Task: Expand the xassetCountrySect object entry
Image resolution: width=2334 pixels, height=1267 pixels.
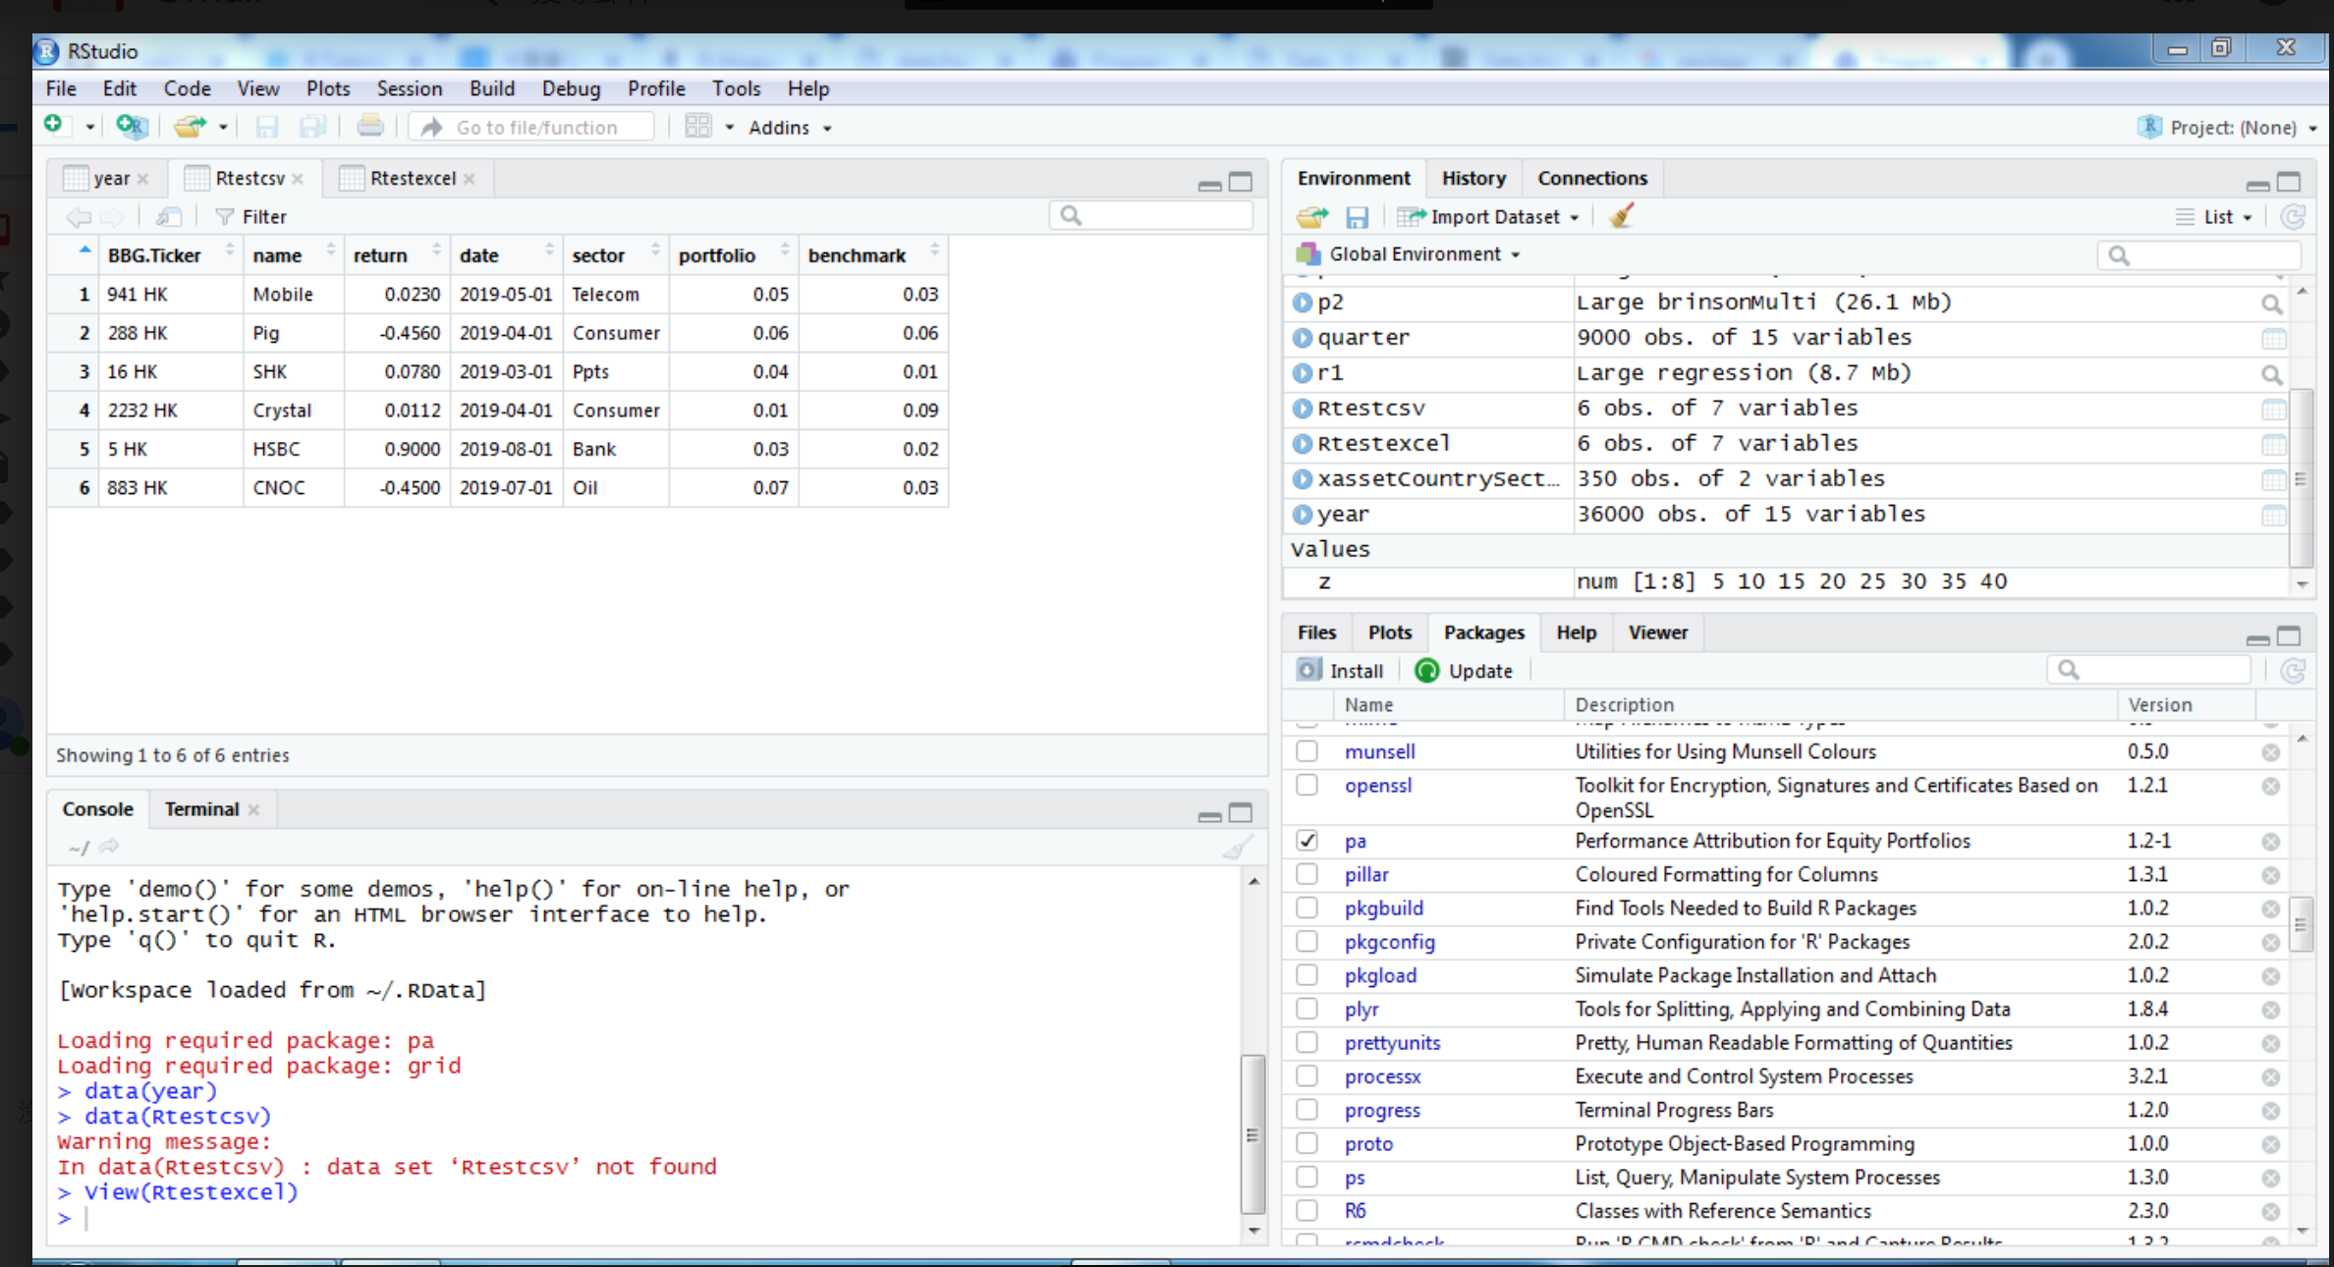Action: (1303, 479)
